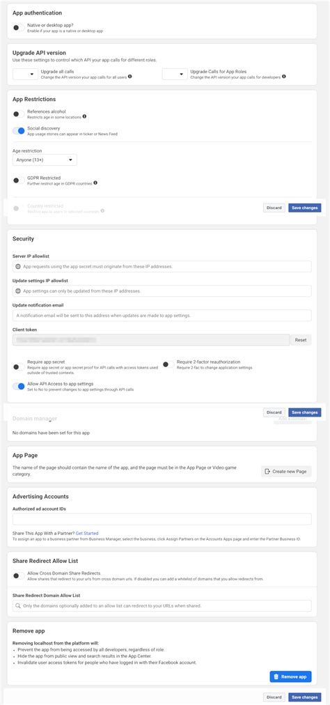
Task: Click the trash icon on Remove app button
Action: pos(276,676)
